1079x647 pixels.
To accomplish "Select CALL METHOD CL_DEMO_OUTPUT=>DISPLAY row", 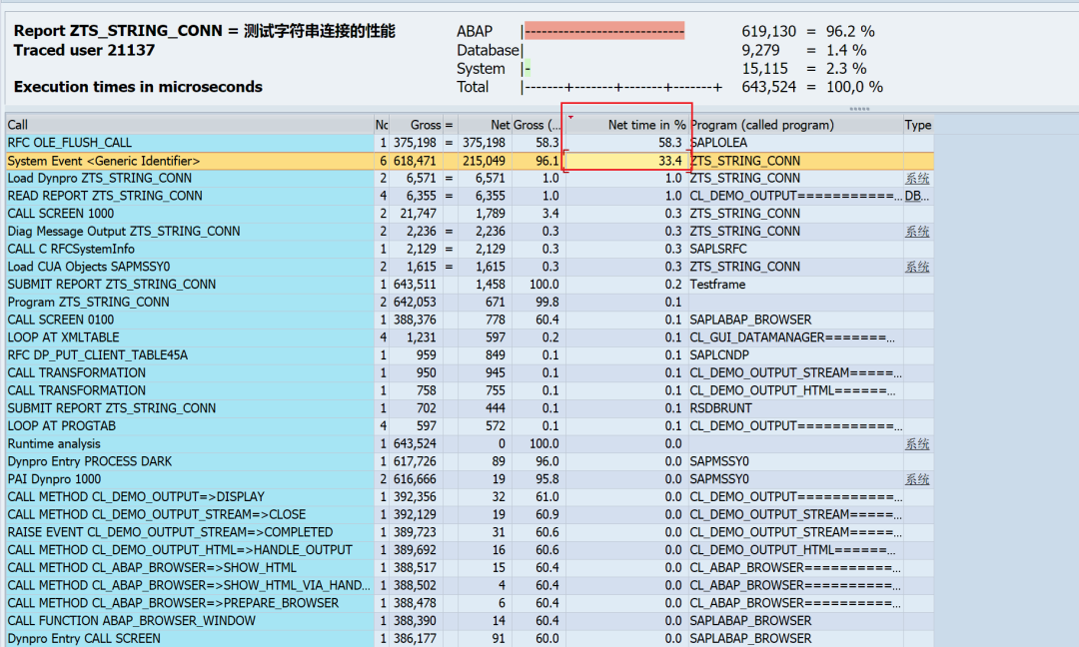I will coord(189,497).
